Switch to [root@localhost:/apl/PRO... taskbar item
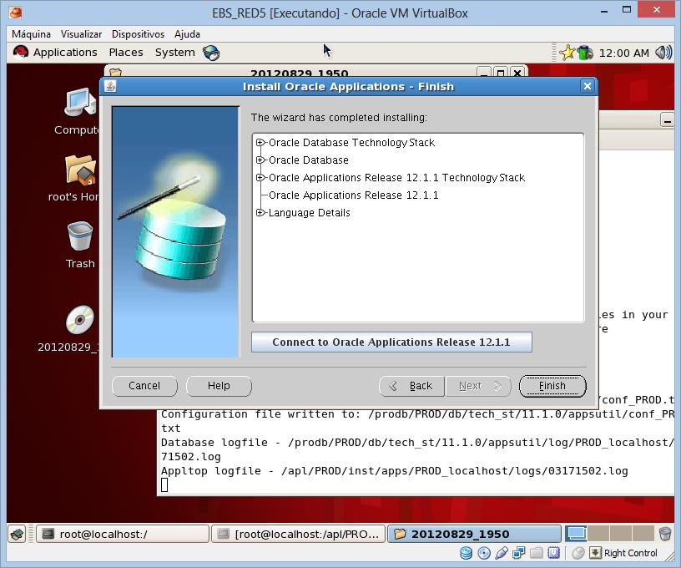681x568 pixels. point(299,534)
